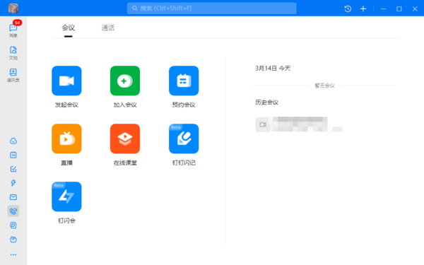Open the mail sidebar icon
This screenshot has height=265, width=424.
pyautogui.click(x=13, y=197)
